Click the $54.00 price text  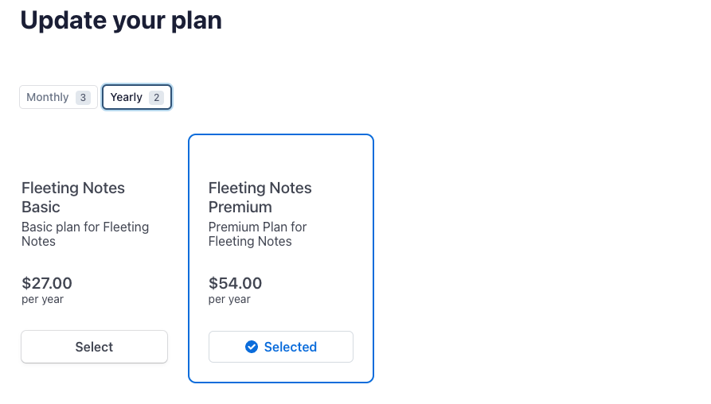(235, 282)
